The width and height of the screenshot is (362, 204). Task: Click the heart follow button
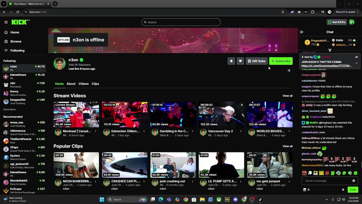tap(240, 61)
